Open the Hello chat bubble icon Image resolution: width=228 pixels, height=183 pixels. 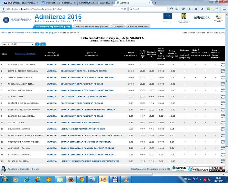[217, 9]
